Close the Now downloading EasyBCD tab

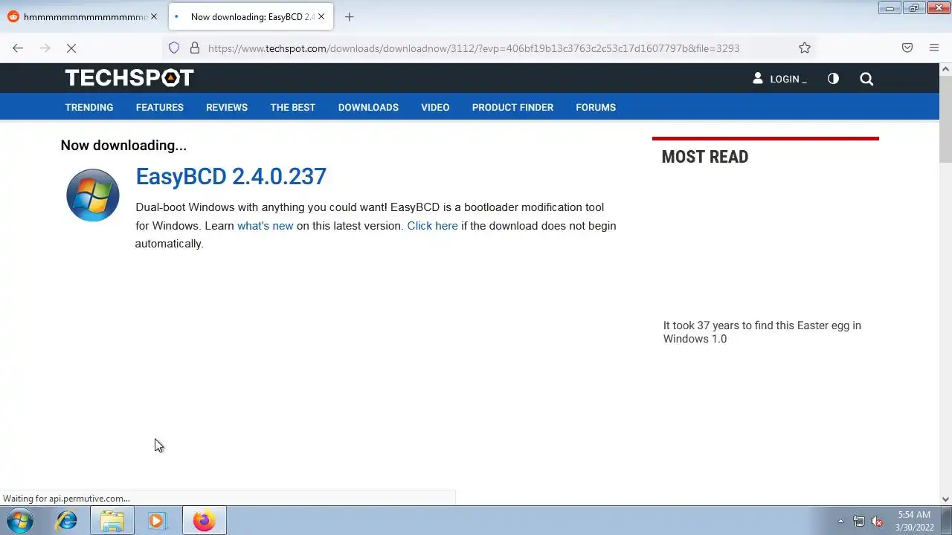click(x=321, y=16)
